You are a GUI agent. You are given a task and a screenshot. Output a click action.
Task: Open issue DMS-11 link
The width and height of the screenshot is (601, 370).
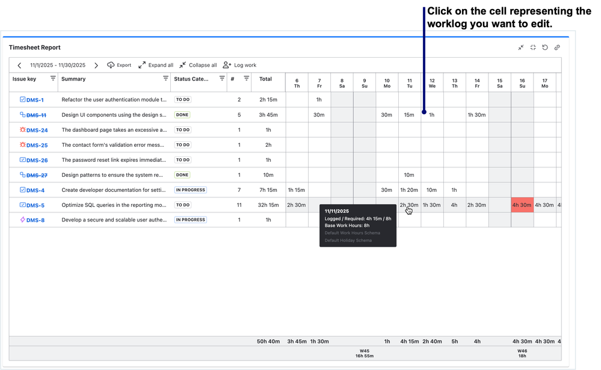click(37, 115)
